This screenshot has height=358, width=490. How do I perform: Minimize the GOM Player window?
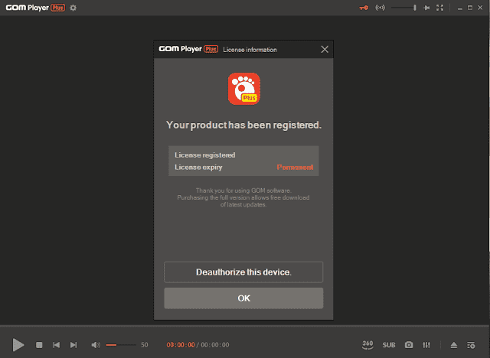(459, 8)
